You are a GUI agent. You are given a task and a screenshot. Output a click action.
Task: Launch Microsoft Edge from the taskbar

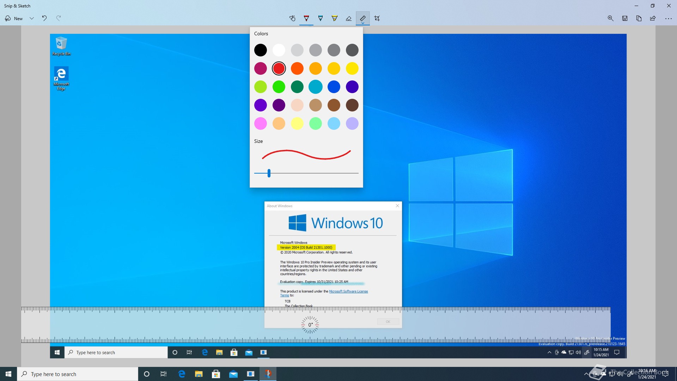[182, 374]
